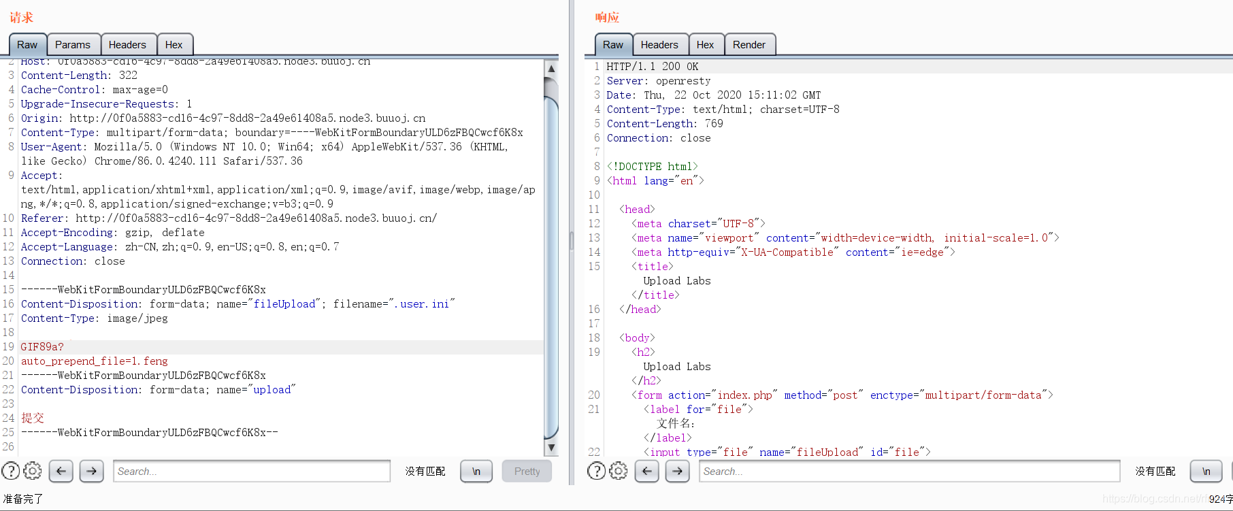Click the 'Content-Type: image/jpeg' line

pyautogui.click(x=95, y=318)
